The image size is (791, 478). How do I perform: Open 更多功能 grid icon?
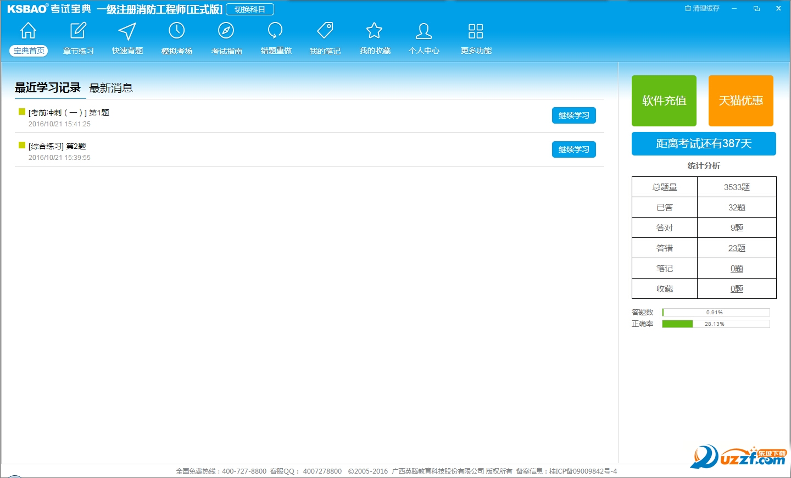coord(476,31)
